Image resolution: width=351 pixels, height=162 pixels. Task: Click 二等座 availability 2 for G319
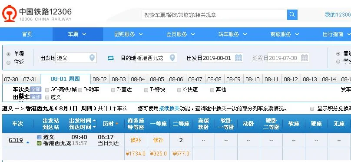(181, 140)
